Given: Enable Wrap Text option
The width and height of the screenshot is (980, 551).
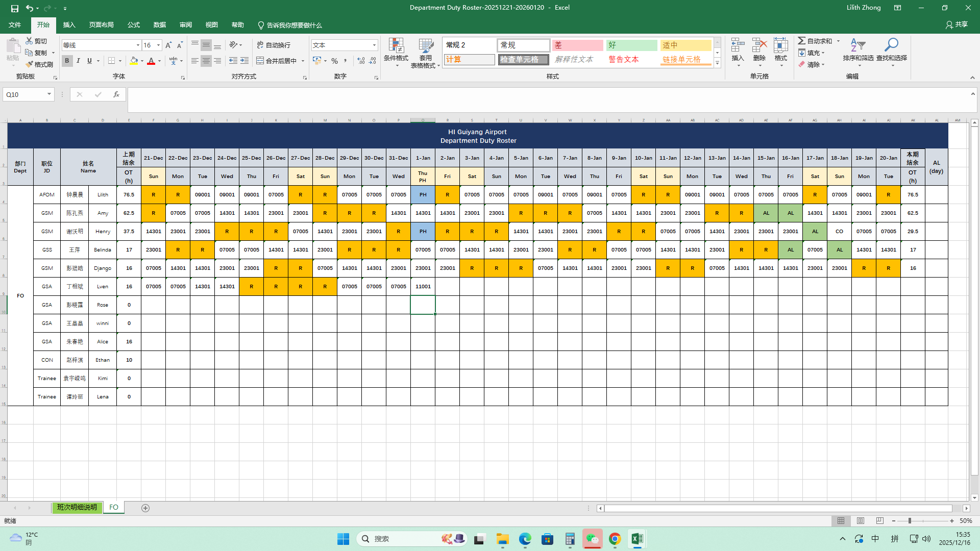Looking at the screenshot, I should tap(274, 45).
